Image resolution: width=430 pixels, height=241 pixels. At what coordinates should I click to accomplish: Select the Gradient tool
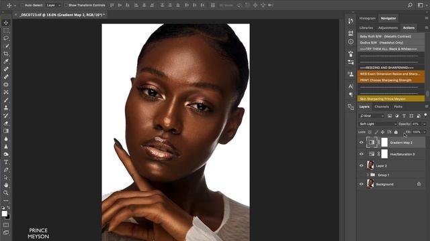pos(6,131)
